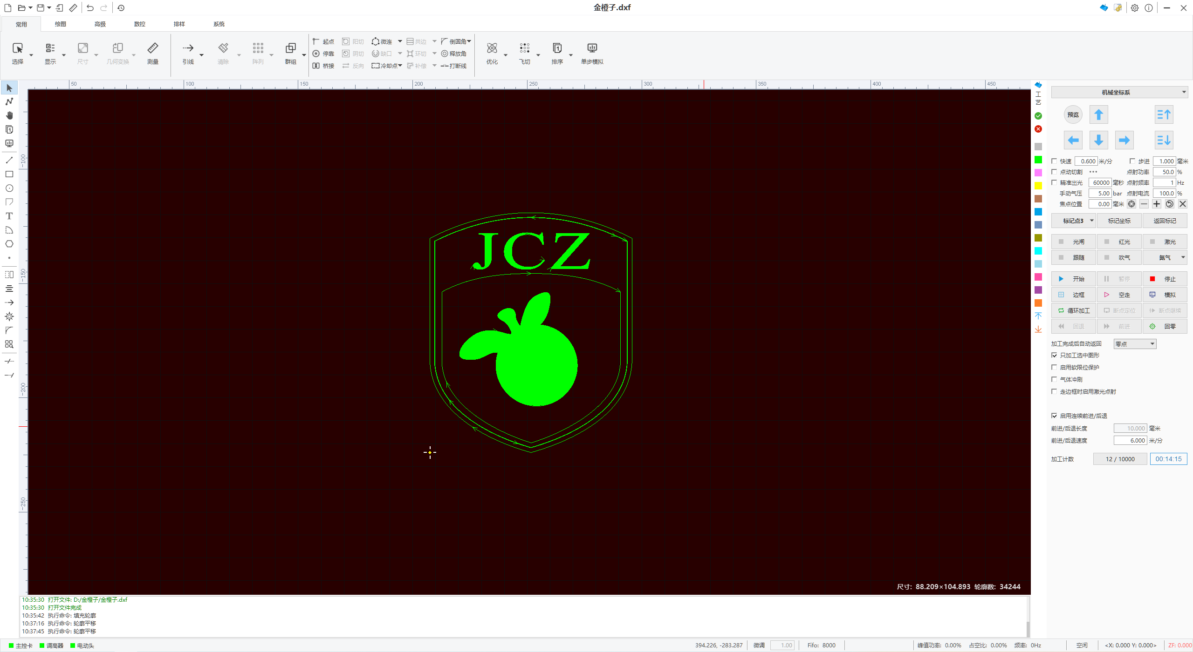Click the 开始 start button
Image resolution: width=1193 pixels, height=652 pixels.
pos(1073,279)
